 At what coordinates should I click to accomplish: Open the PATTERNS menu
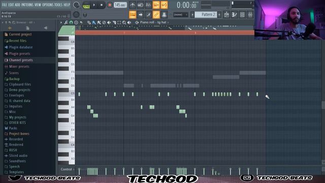pyautogui.click(x=27, y=5)
